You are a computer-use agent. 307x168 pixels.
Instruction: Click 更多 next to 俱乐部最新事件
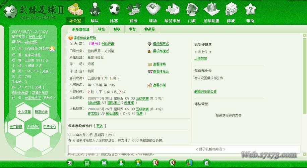[100, 126]
